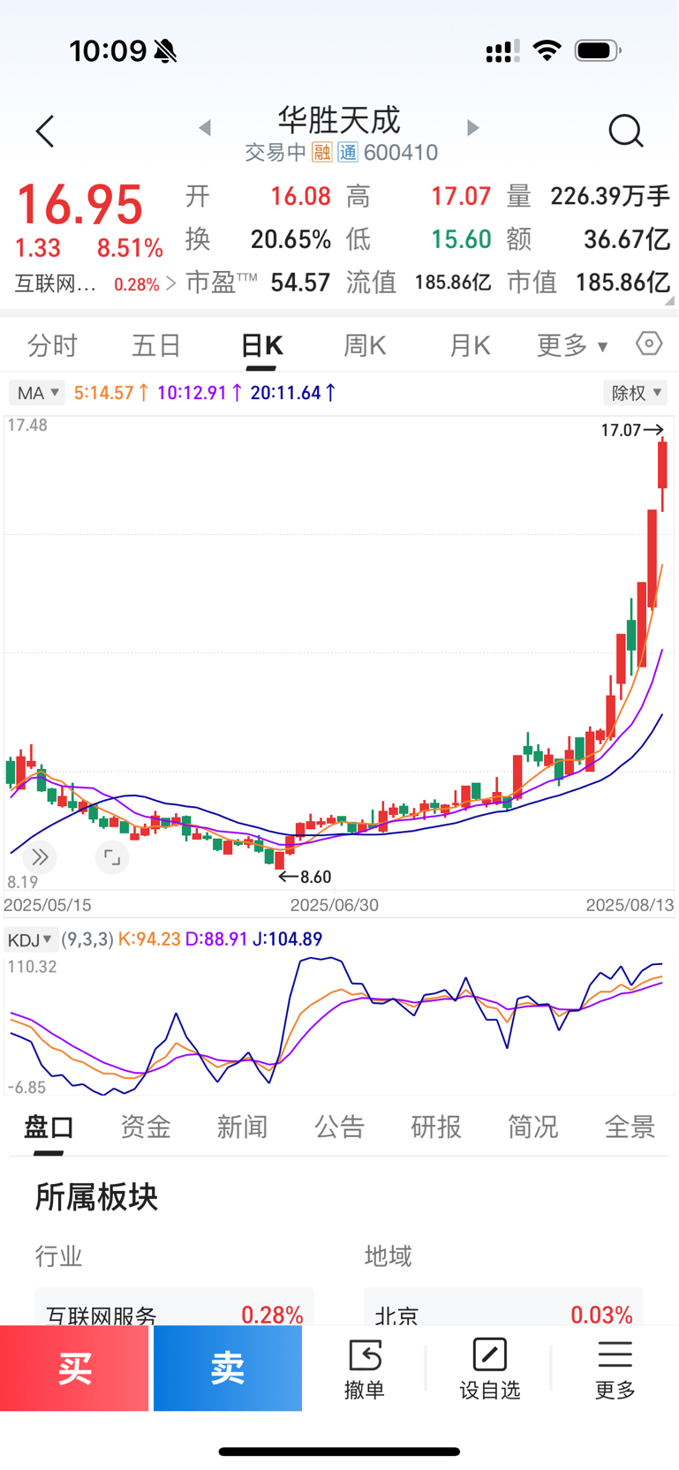Tap the 融 margin trading badge
Screen dimensions: 679x1470
point(322,153)
